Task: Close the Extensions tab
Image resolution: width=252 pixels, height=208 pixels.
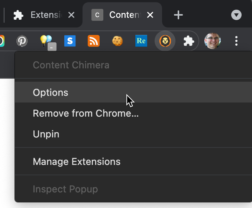Action: pos(72,15)
